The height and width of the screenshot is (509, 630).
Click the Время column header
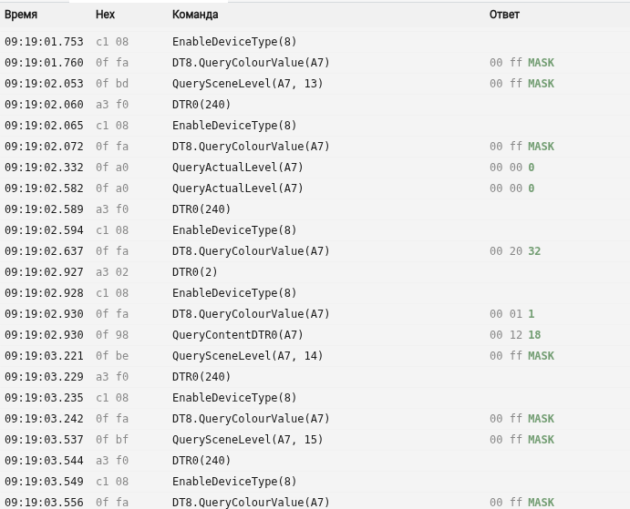(x=21, y=15)
